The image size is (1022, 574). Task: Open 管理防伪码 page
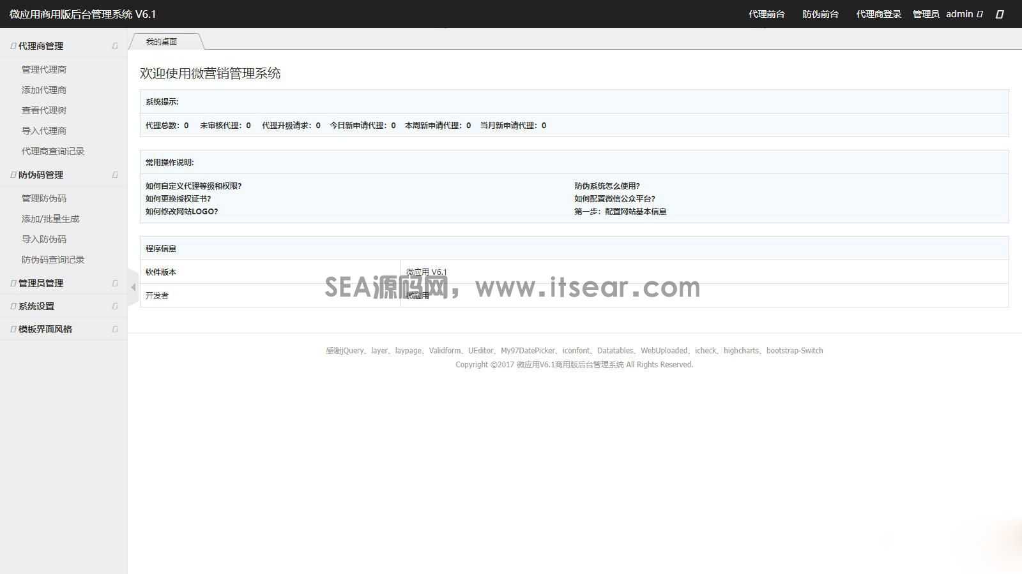(44, 198)
